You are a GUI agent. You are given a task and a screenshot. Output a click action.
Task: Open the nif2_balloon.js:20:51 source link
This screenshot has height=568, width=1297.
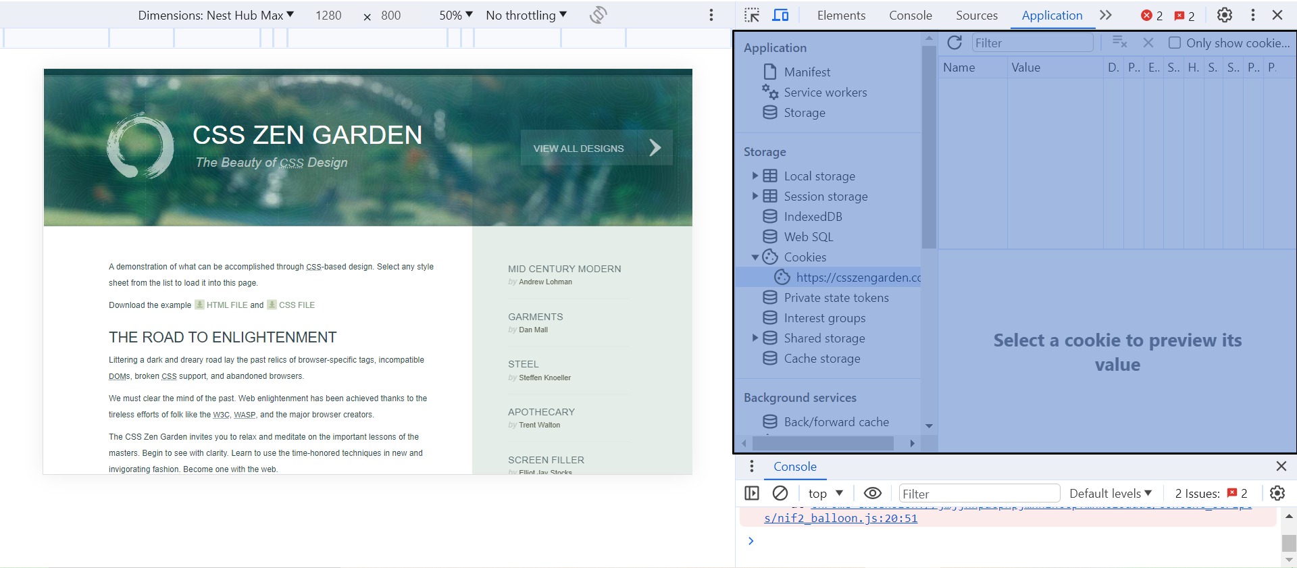coord(840,518)
